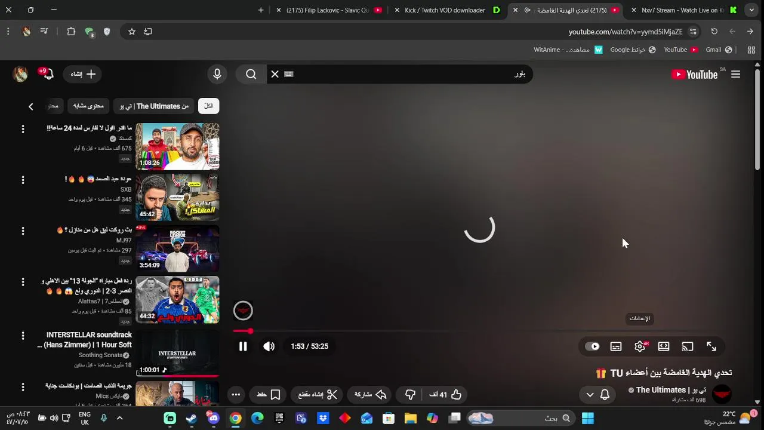Show more filter chips with arrow
This screenshot has height=430, width=764.
(31, 106)
